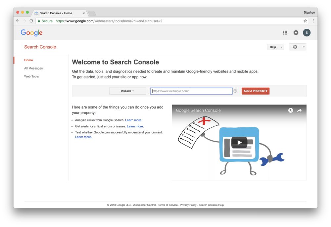Click the notifications bell icon
331x227 pixels.
pos(296,32)
